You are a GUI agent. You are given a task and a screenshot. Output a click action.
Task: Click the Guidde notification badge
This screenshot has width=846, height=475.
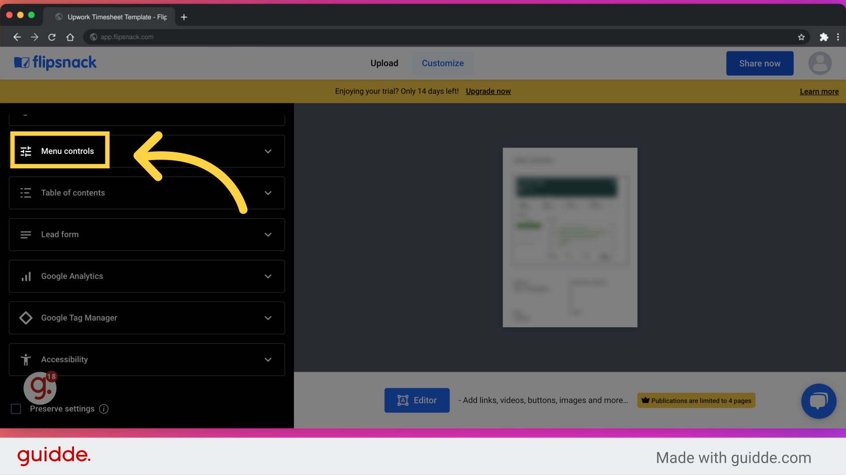[x=51, y=376]
